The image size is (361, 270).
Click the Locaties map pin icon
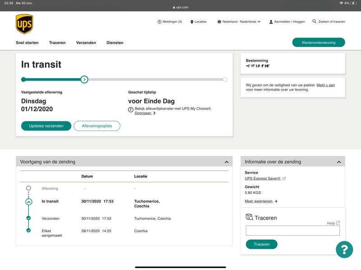(x=192, y=22)
